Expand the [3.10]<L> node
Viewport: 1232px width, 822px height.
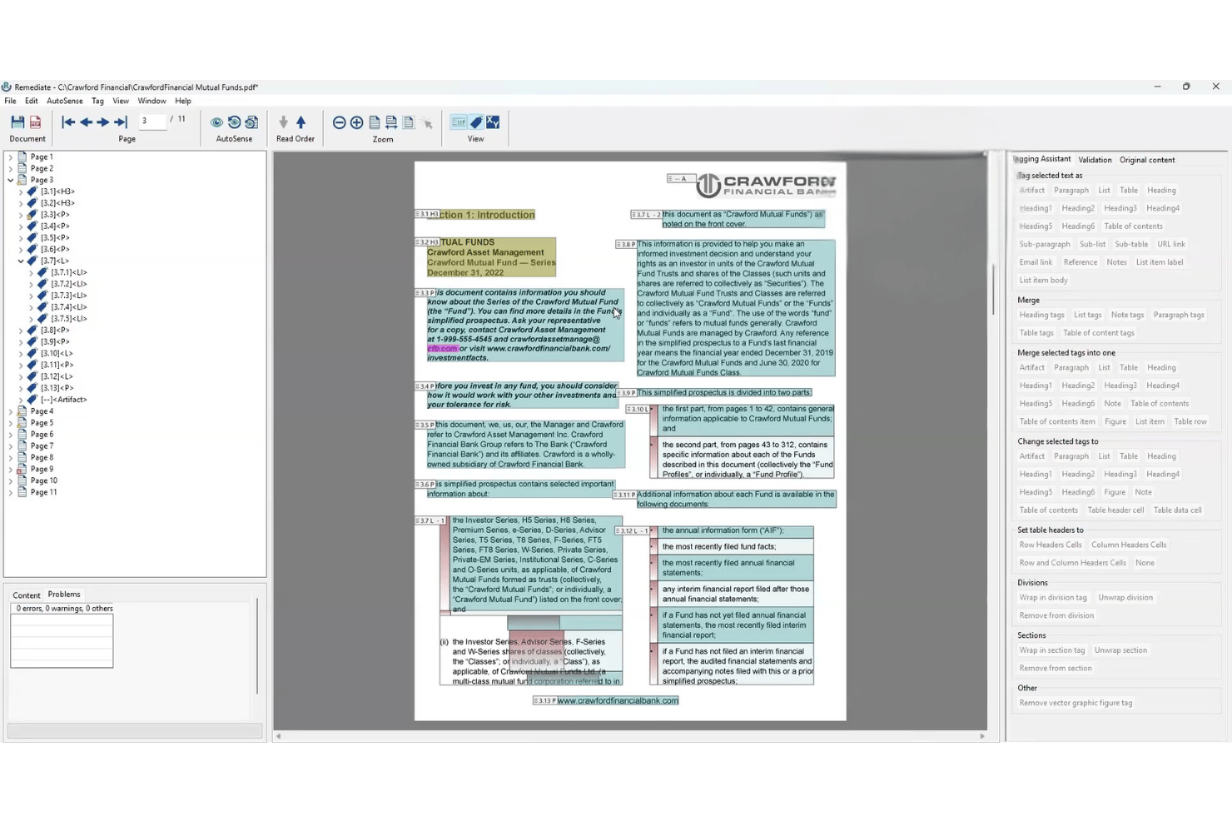pyautogui.click(x=21, y=353)
